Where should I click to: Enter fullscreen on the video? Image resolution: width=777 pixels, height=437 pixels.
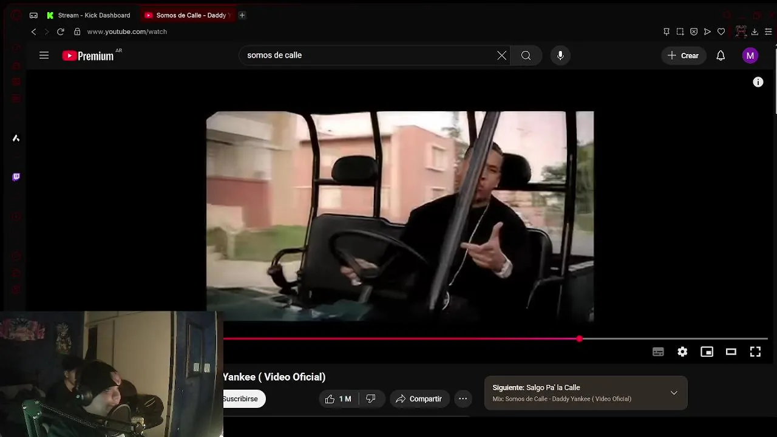[x=755, y=351]
